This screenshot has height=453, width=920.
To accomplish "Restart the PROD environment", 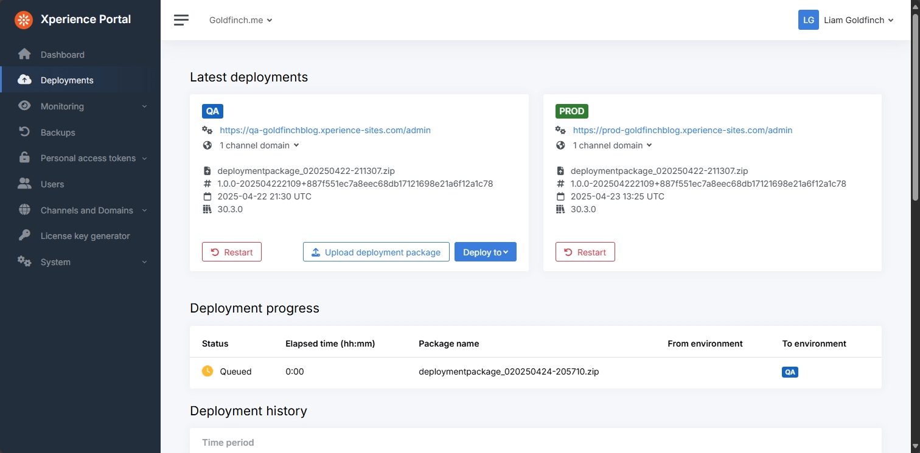I will pyautogui.click(x=585, y=252).
